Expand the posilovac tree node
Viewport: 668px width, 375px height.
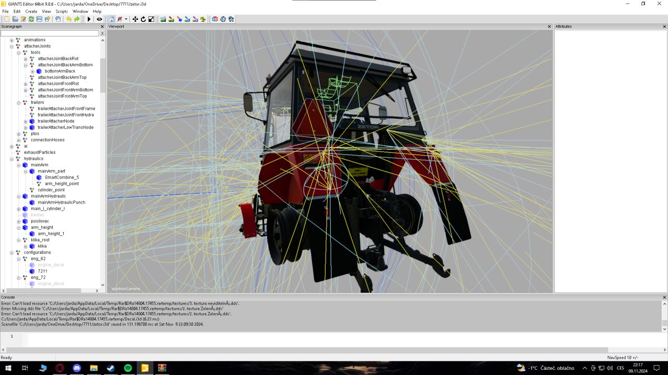(18, 221)
